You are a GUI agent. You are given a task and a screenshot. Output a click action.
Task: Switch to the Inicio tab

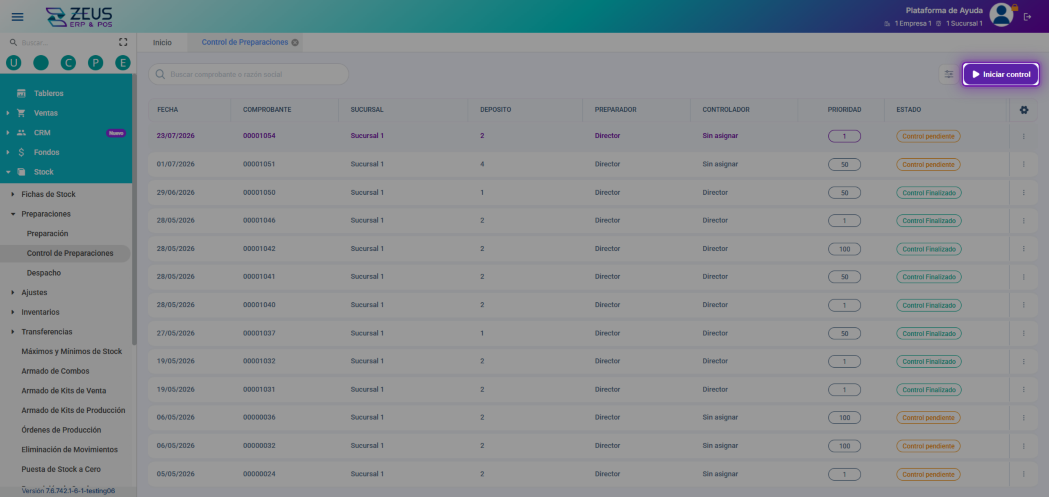[162, 43]
